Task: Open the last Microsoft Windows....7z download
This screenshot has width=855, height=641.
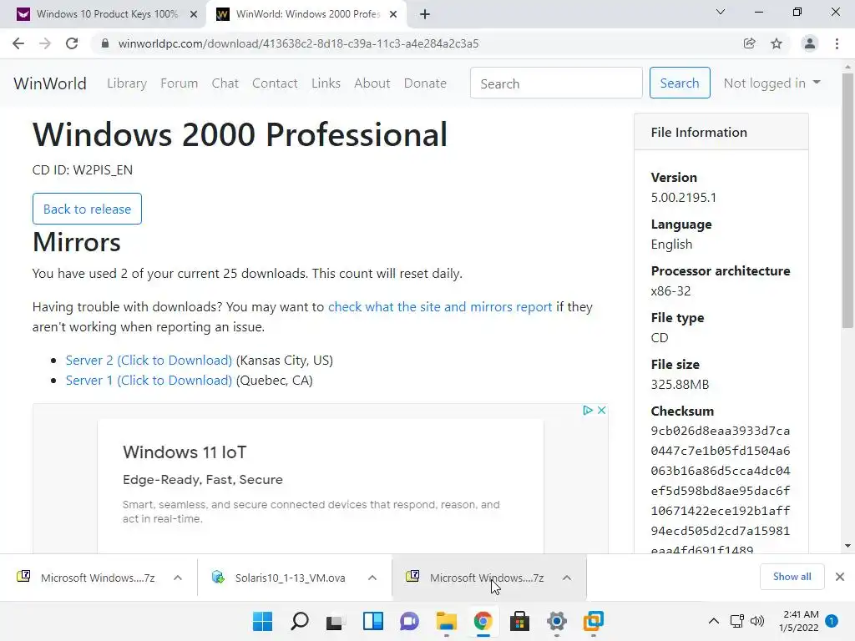Action: 476,578
